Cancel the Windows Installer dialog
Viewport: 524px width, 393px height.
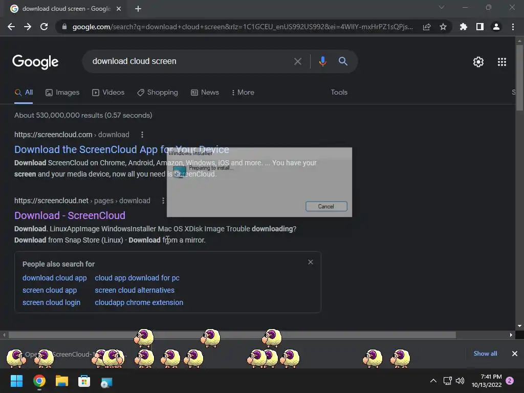[x=326, y=206]
